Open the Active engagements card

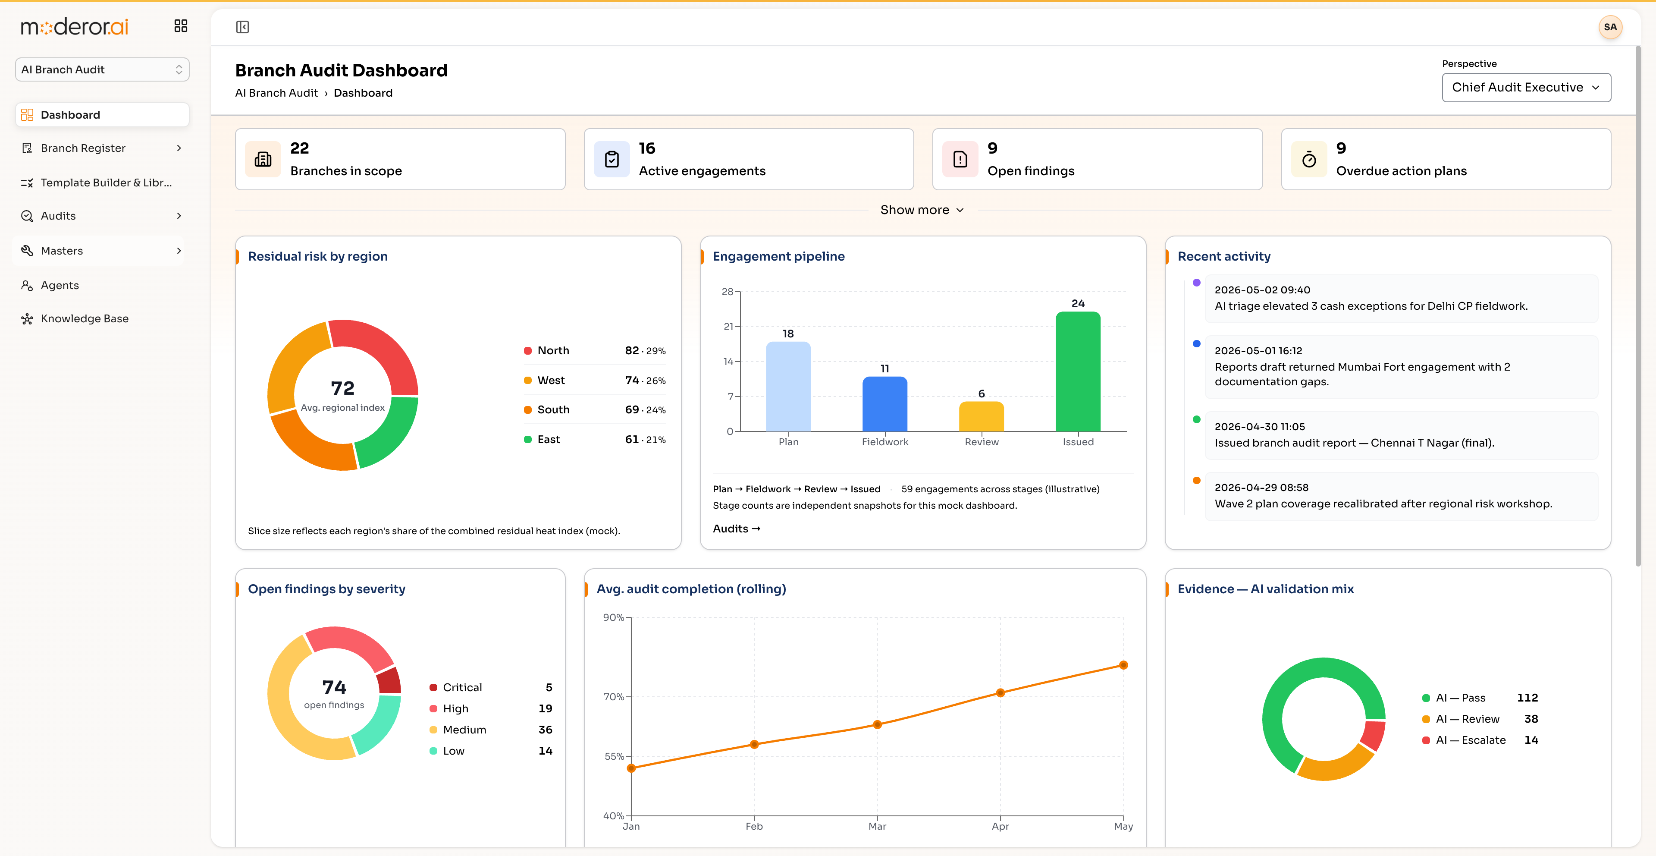748,159
